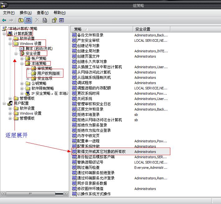Select 用户权利指派 in the tree

48,74
